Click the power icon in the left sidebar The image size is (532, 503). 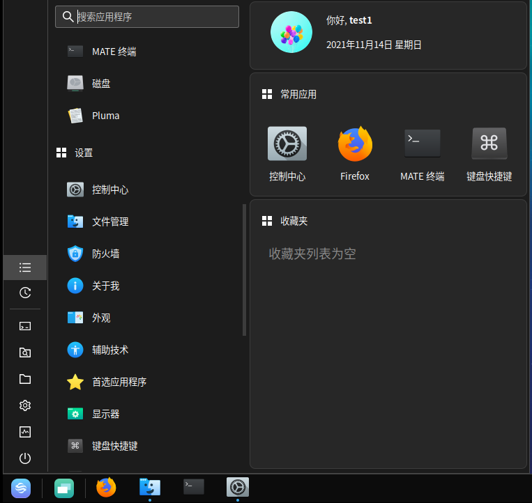(x=25, y=458)
